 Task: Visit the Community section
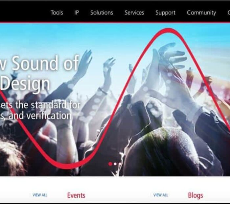[x=201, y=13]
